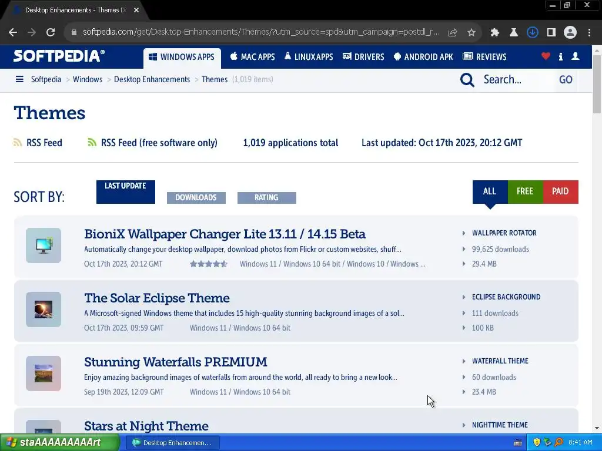Sort by Rating
Viewport: 602px width, 451px height.
(x=266, y=197)
